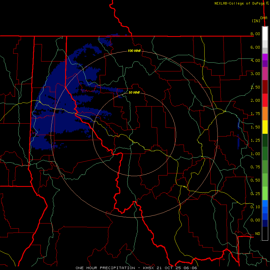
Task: Select the dark red legend swatch
Action: [265, 87]
